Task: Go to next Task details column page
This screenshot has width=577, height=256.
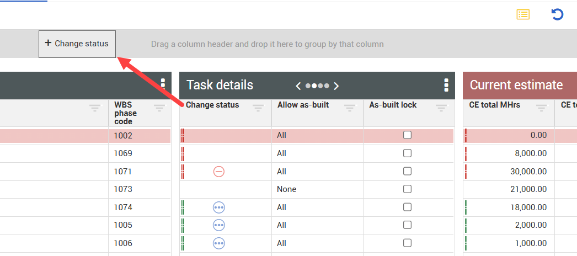Action: tap(336, 86)
